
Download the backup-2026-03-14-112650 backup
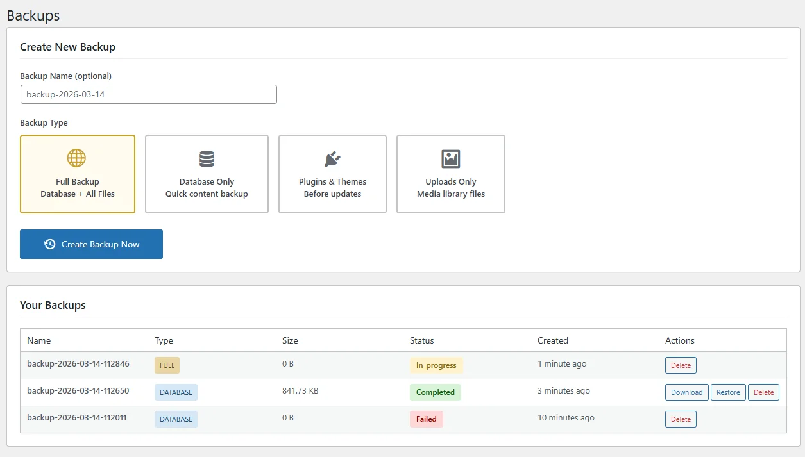click(686, 392)
